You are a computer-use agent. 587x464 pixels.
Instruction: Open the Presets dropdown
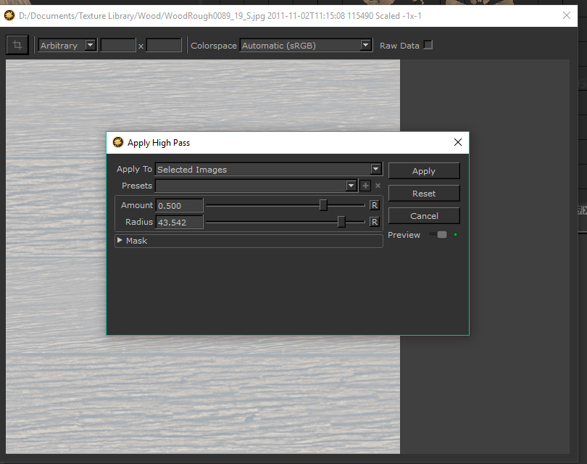pos(256,186)
